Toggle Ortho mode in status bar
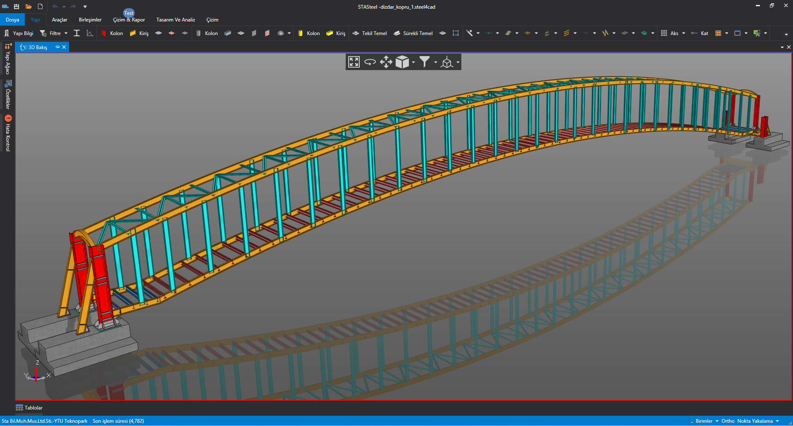793x426 pixels. click(728, 421)
